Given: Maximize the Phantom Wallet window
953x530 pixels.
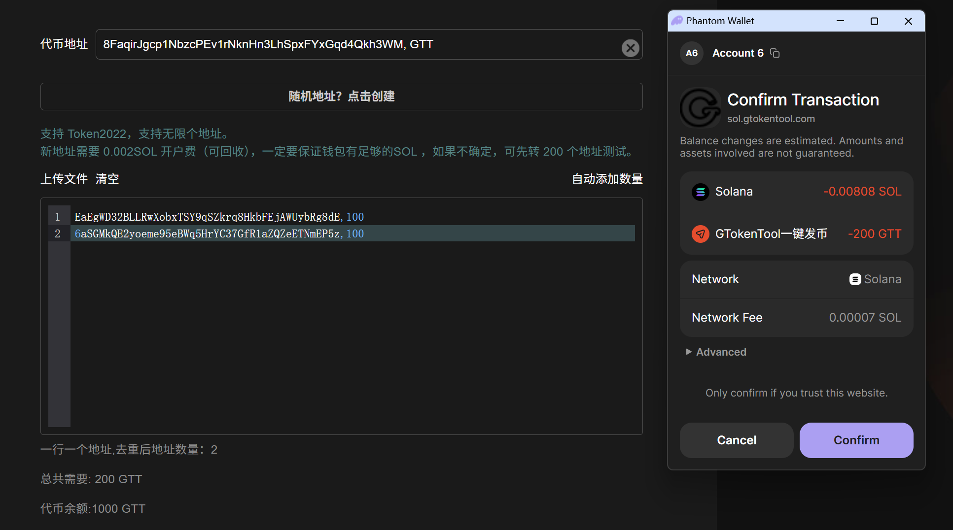Looking at the screenshot, I should (874, 21).
